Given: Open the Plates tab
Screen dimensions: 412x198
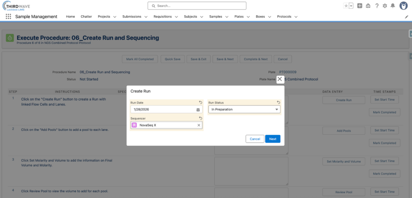Looking at the screenshot, I should point(239,16).
